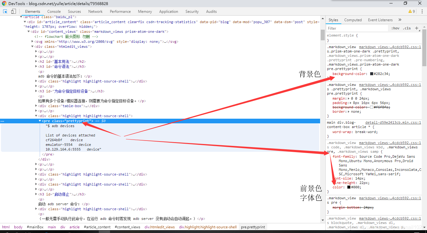Open the Elements panel tab
Screen dimensions: 427x233
pyautogui.click(x=33, y=11)
